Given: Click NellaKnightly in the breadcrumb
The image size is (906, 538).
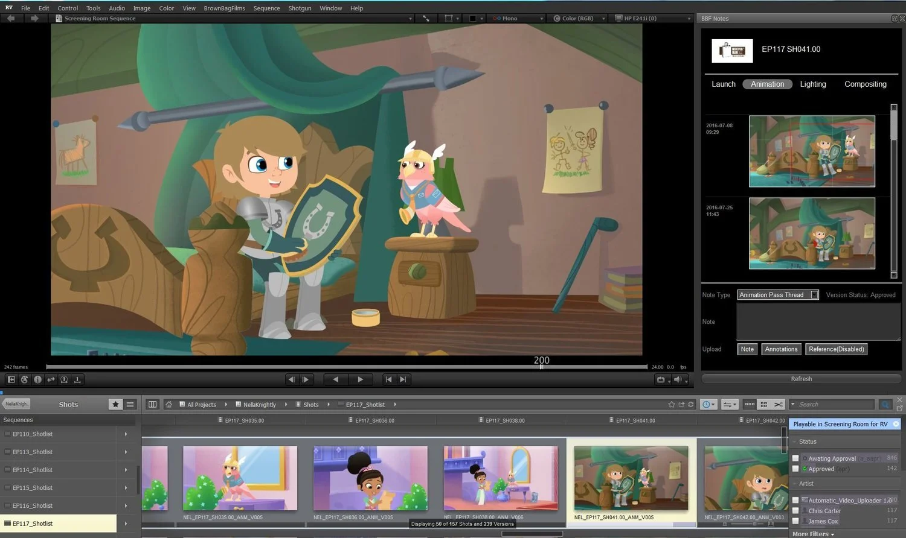Looking at the screenshot, I should tap(259, 405).
